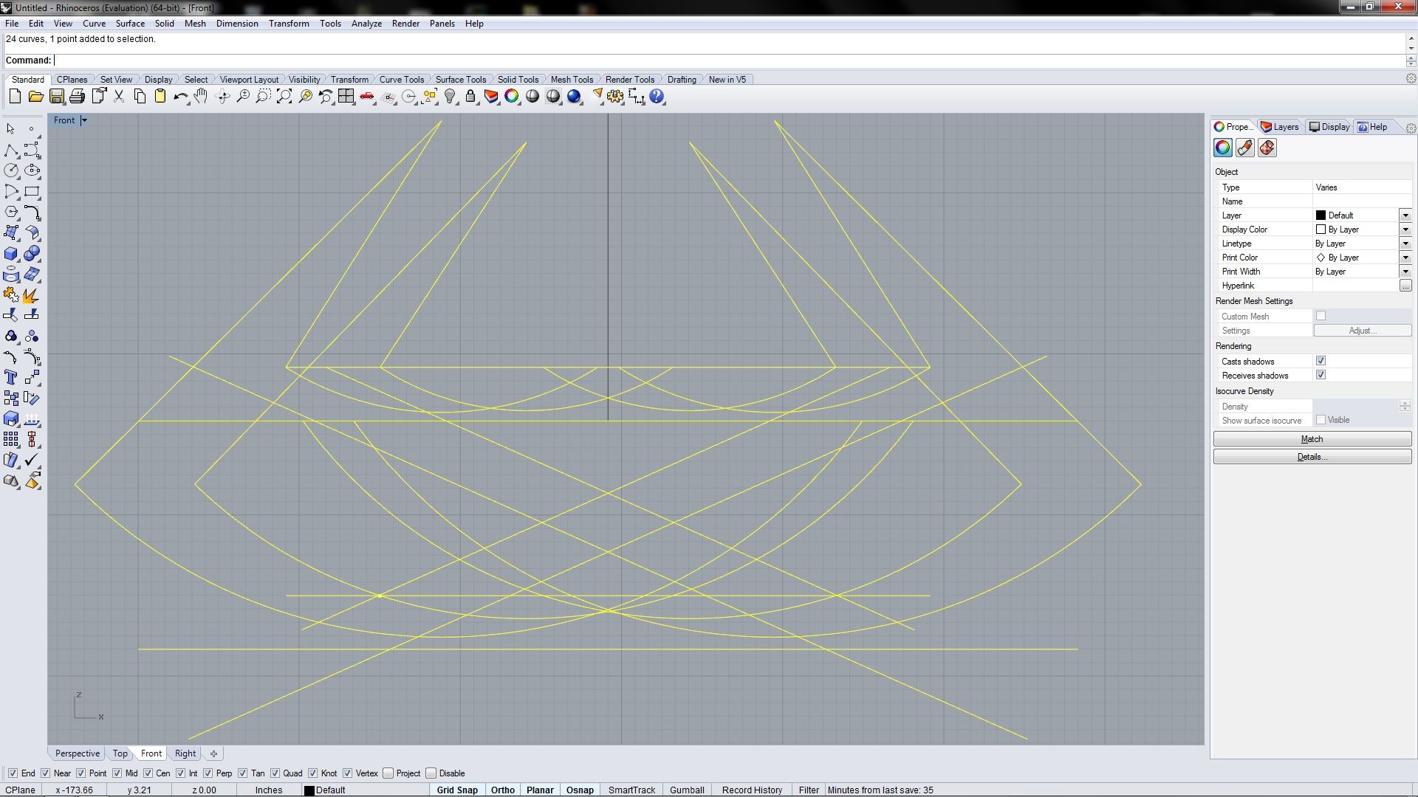The height and width of the screenshot is (797, 1418).
Task: Open the four-viewport layout icon
Action: click(346, 97)
